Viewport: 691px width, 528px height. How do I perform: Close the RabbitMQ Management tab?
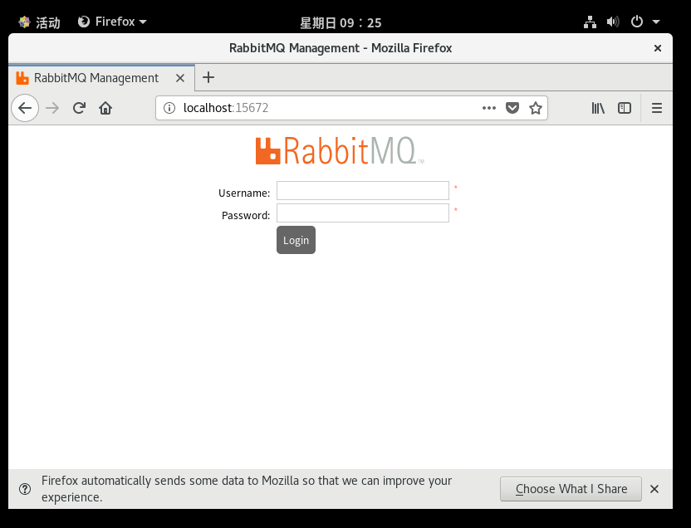click(x=179, y=78)
